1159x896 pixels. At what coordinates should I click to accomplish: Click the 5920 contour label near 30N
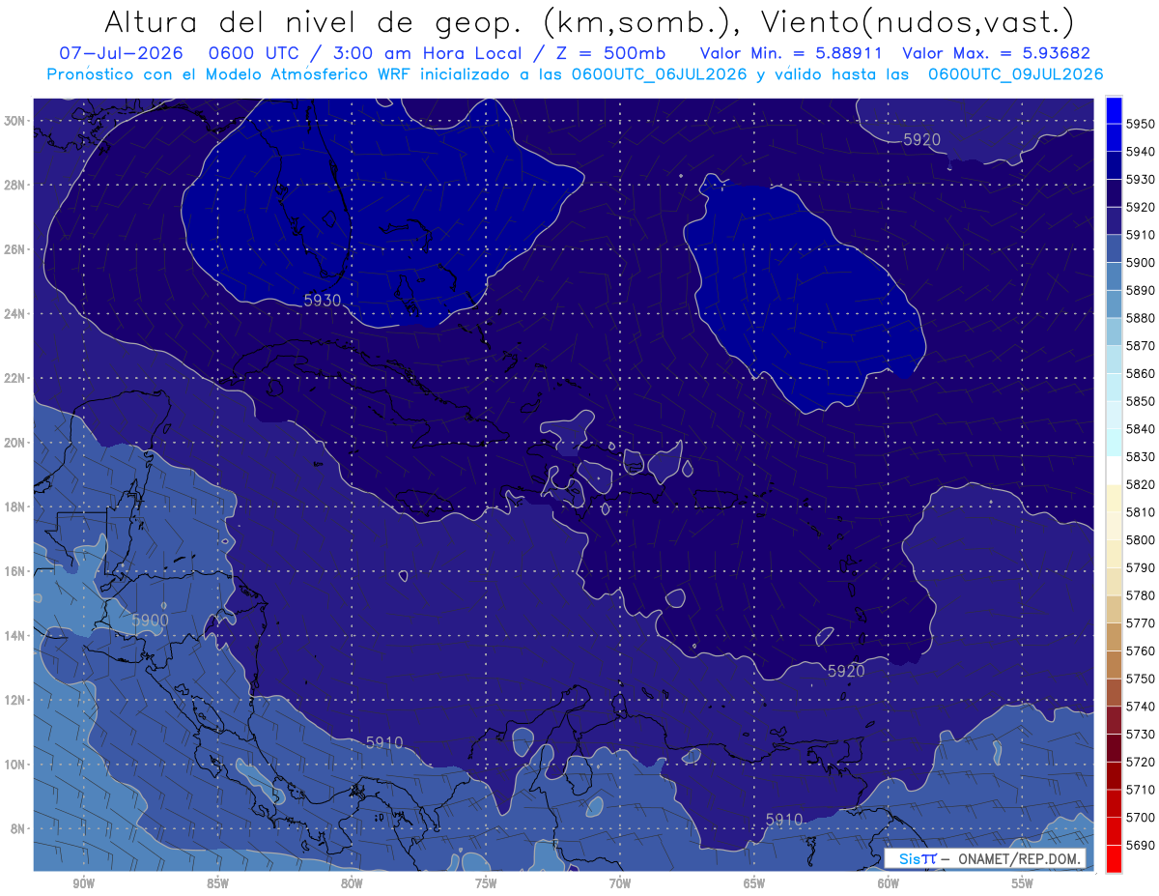[x=921, y=140]
